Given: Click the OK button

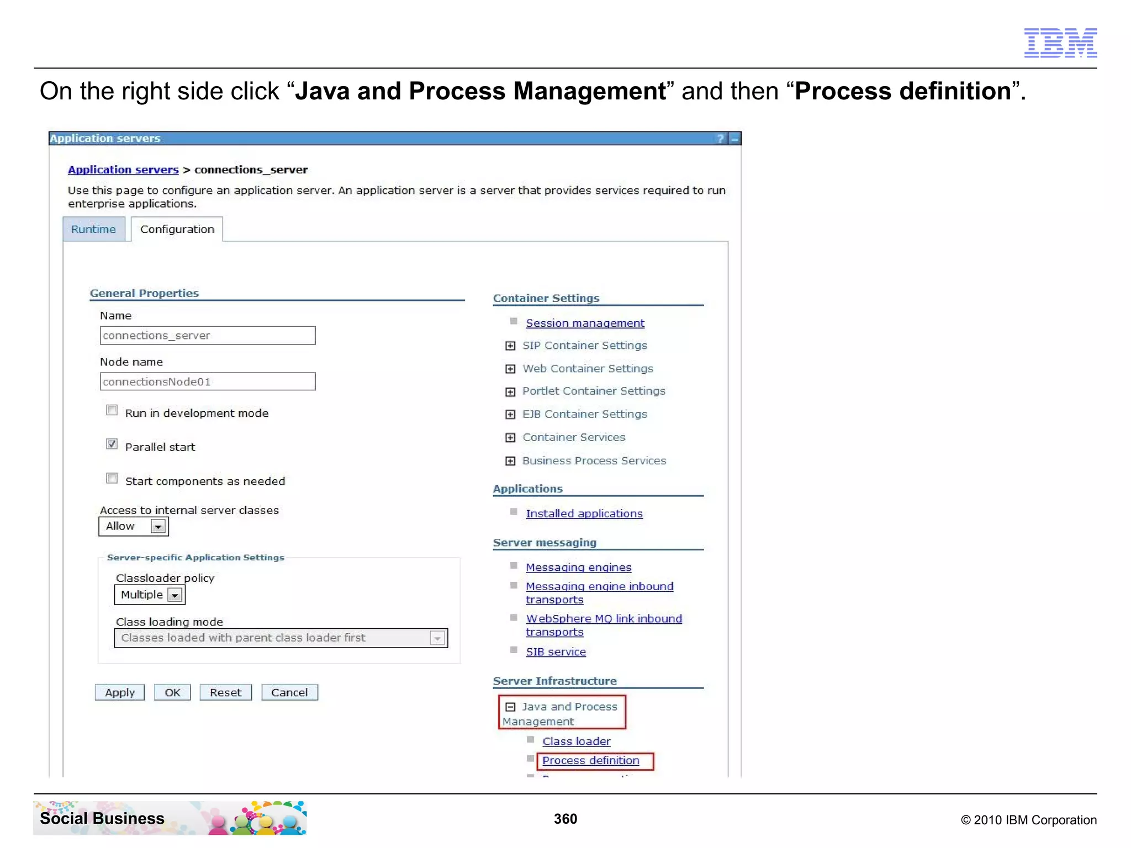Looking at the screenshot, I should pos(172,692).
